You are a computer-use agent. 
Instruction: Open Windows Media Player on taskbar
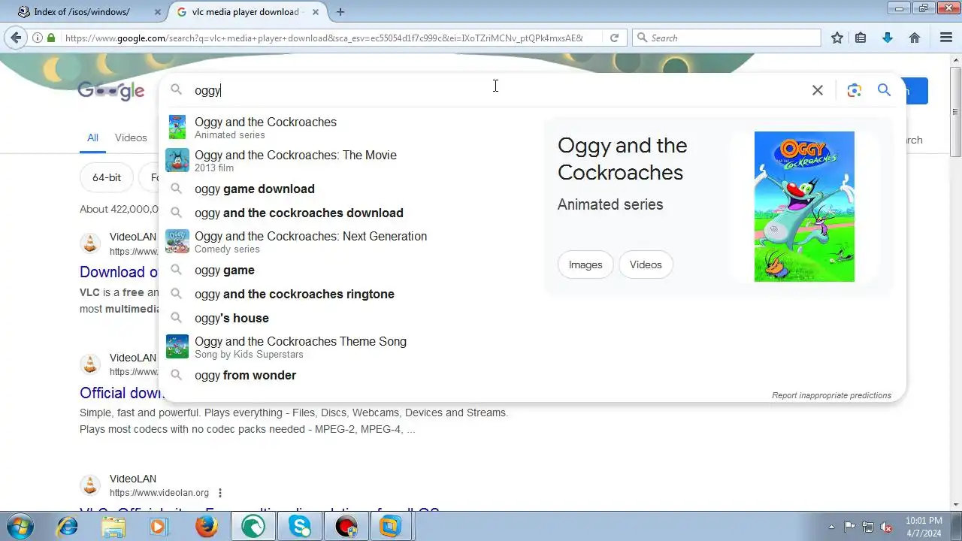[159, 527]
